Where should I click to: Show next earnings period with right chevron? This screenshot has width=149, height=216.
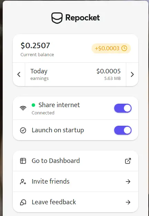click(132, 74)
